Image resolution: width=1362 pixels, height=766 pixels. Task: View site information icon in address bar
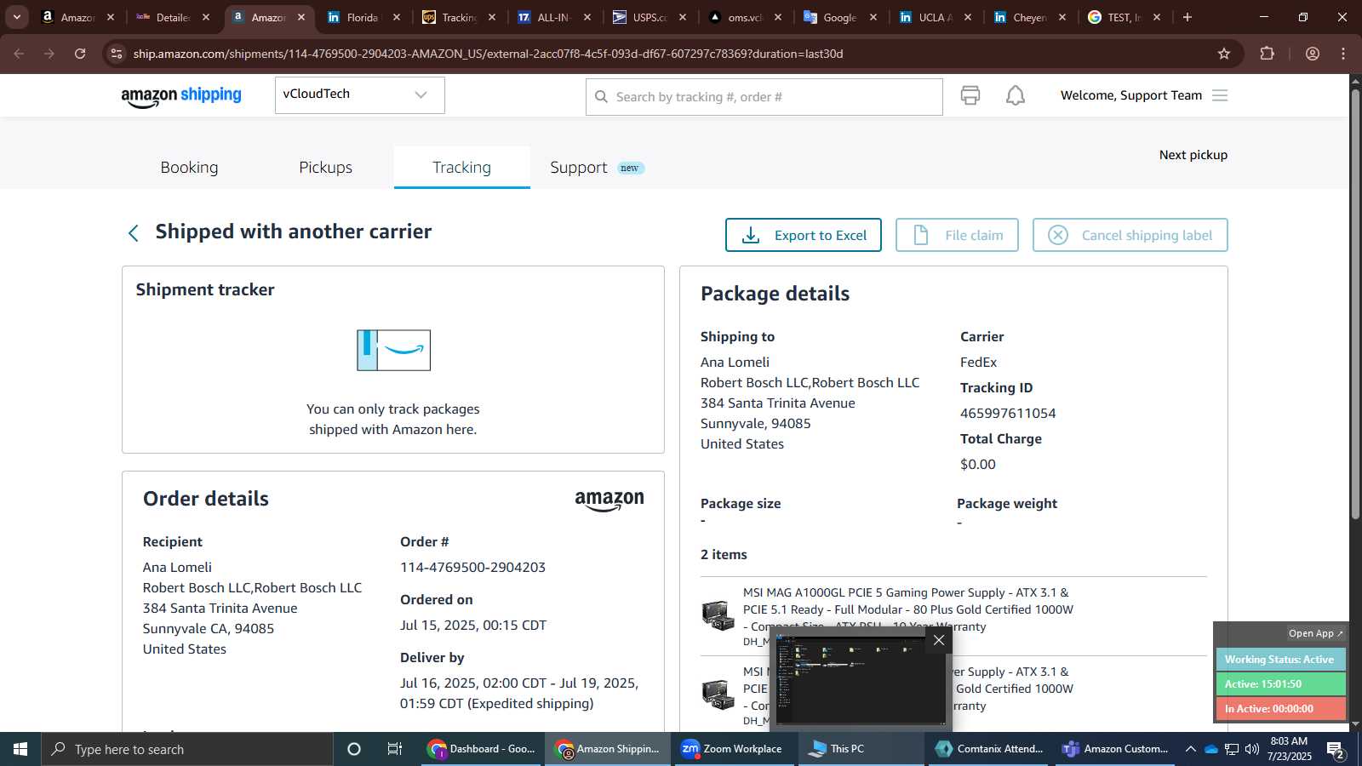[117, 54]
